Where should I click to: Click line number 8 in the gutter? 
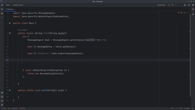point(8,40)
